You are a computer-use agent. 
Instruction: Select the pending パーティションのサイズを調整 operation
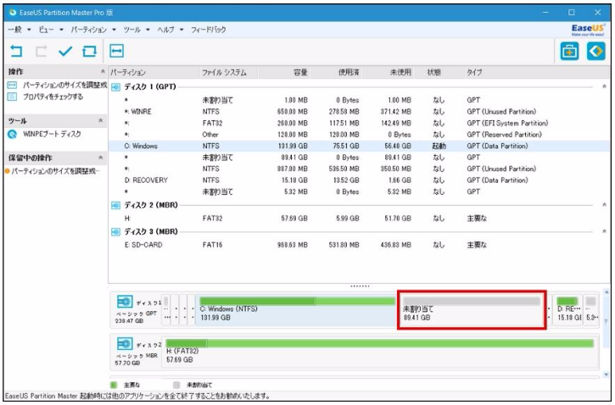point(56,171)
